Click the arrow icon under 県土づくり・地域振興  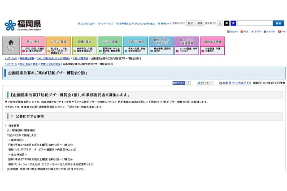click(x=177, y=51)
